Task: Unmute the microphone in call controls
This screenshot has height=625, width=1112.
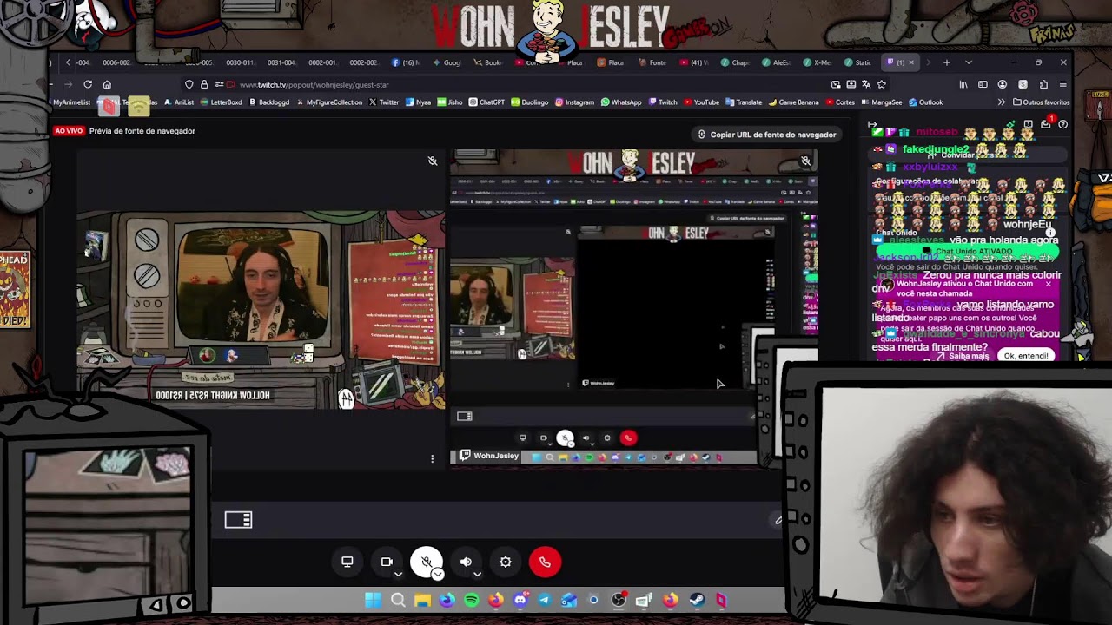Action: (426, 562)
